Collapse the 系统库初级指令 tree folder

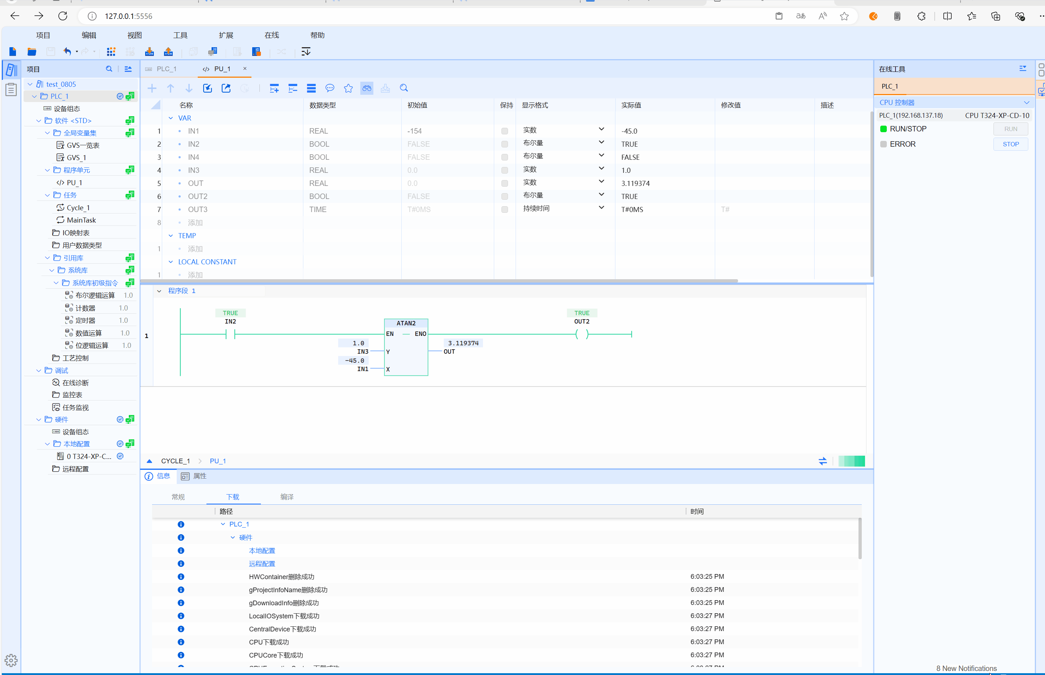point(56,283)
